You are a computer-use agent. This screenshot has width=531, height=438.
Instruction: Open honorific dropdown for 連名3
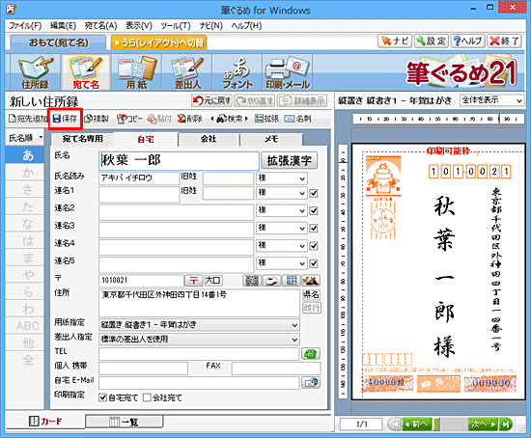tap(281, 228)
